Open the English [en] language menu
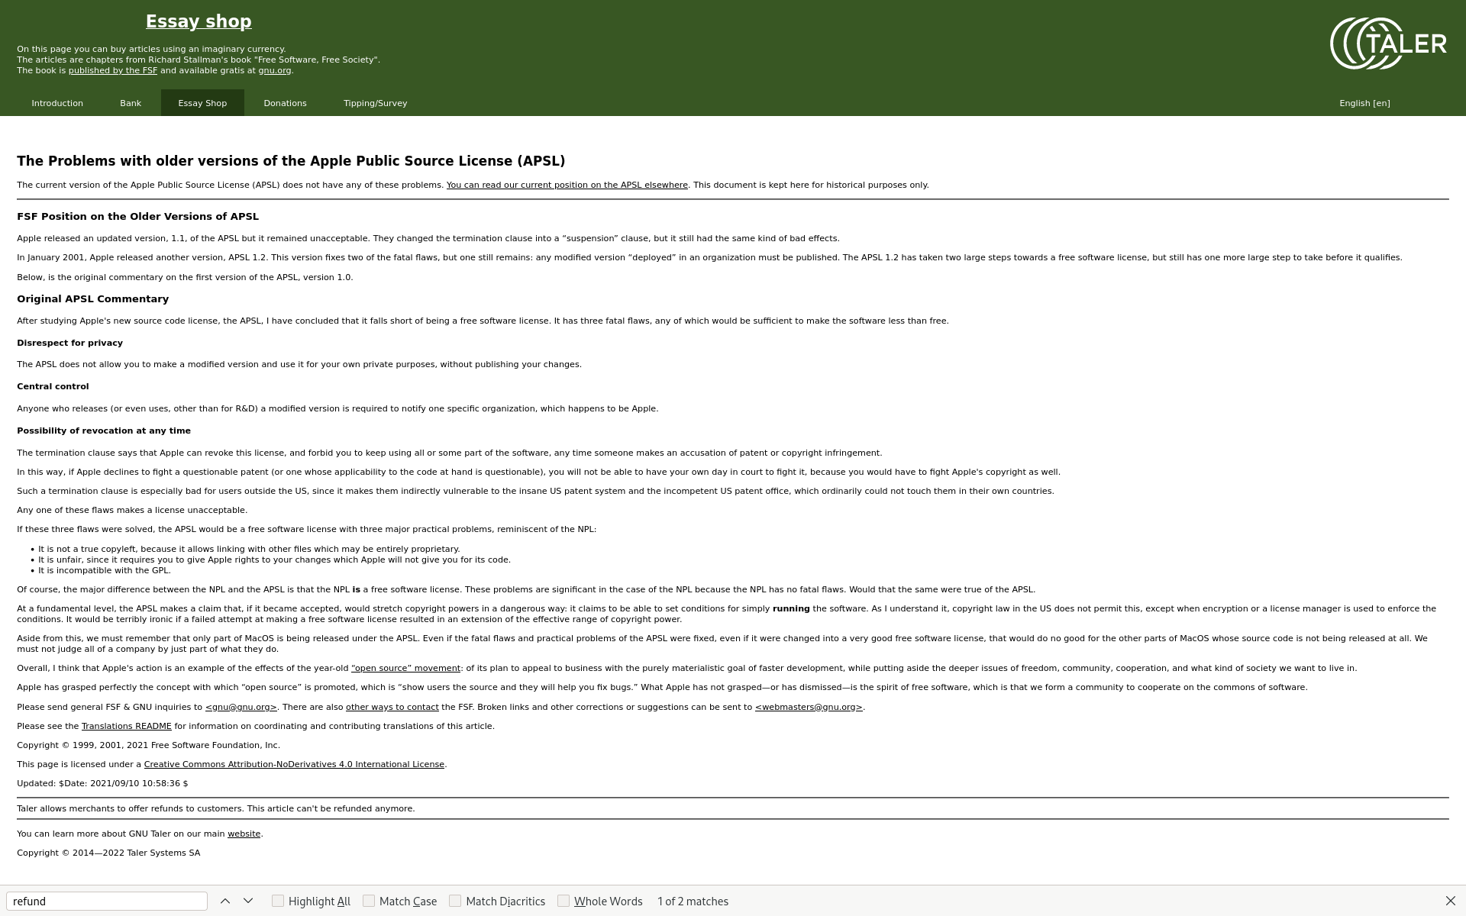 tap(1364, 103)
